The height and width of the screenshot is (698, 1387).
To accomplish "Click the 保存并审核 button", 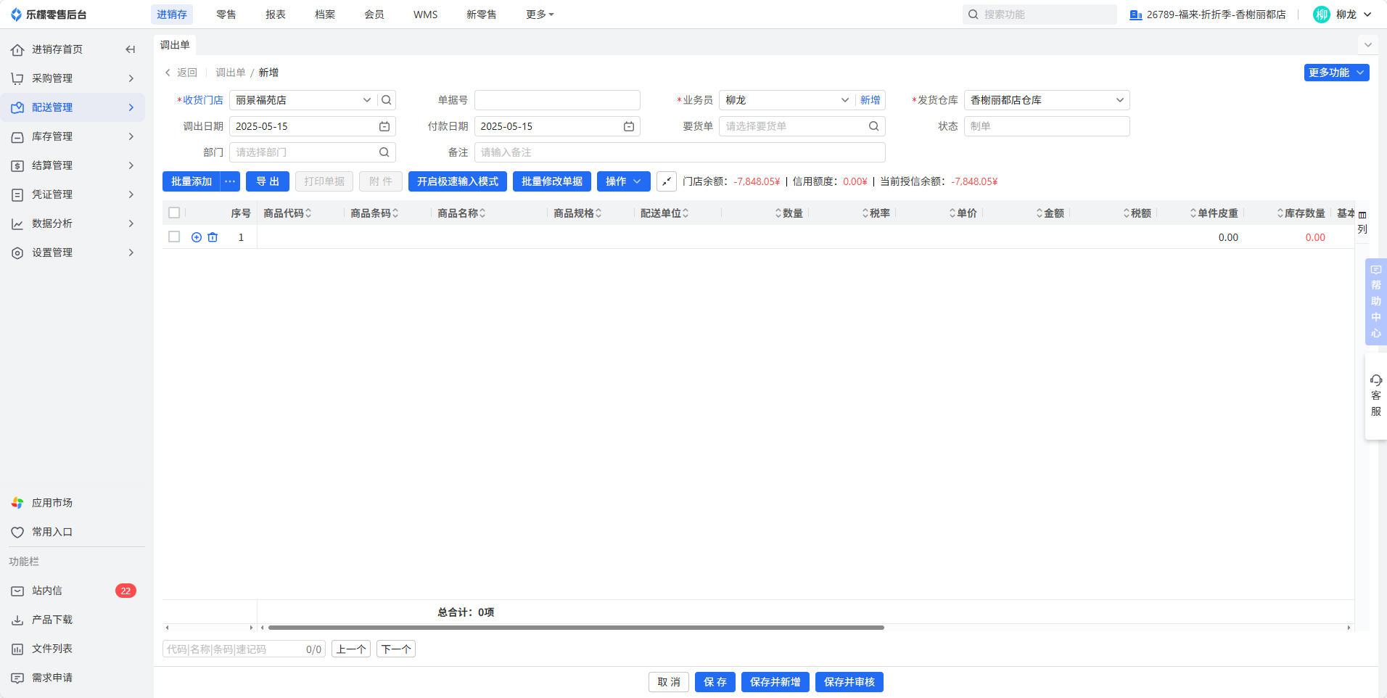I will pos(849,682).
